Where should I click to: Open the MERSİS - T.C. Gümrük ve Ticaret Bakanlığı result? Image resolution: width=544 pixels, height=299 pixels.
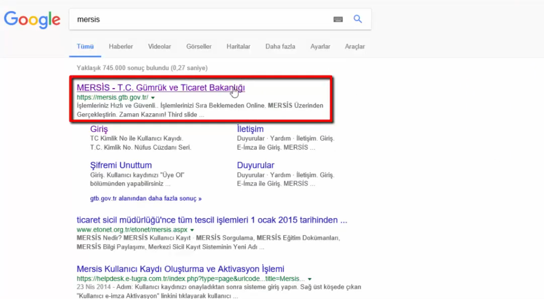tap(161, 88)
